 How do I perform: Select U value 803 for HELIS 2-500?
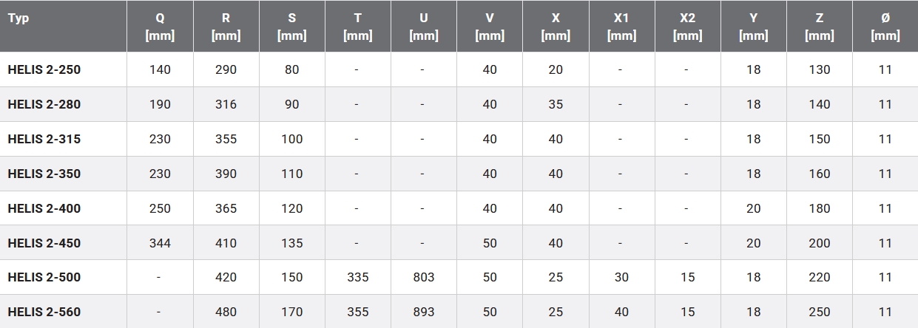pyautogui.click(x=423, y=277)
